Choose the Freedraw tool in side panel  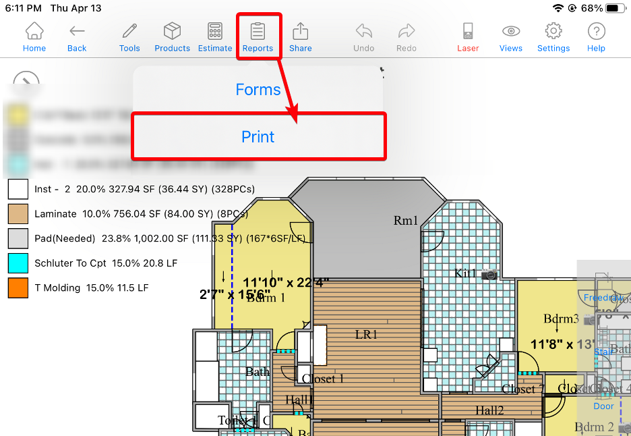(603, 298)
